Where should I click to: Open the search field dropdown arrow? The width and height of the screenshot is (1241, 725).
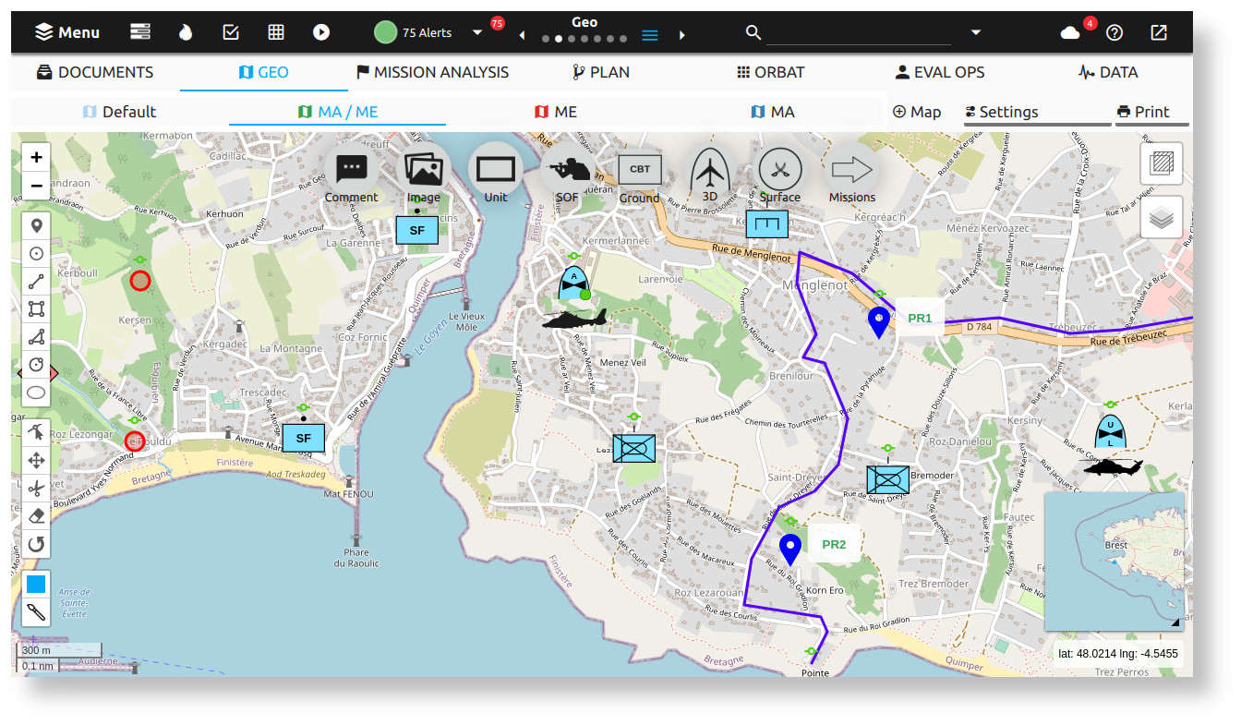pos(976,32)
